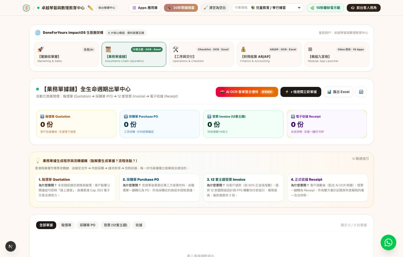The height and width of the screenshot is (257, 403).
Task: Export data with 匯出 Excel button
Action: pos(338,92)
